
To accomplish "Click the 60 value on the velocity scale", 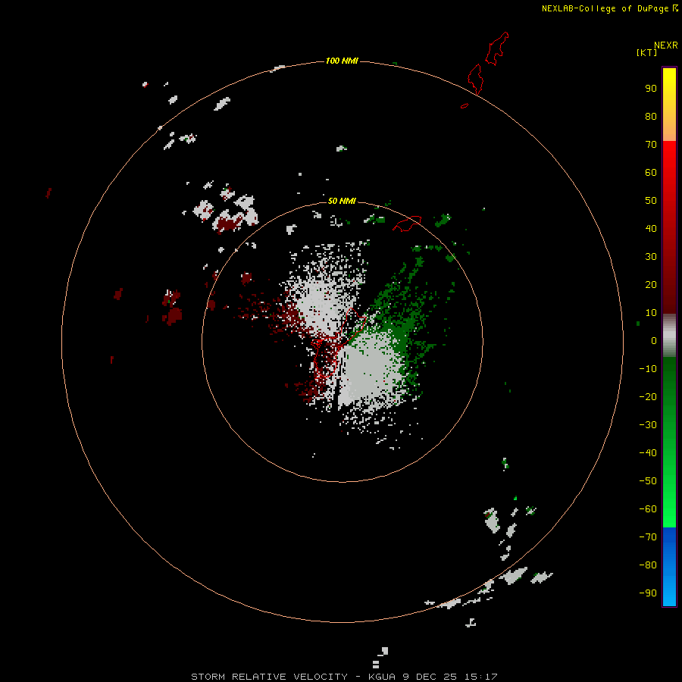I will pyautogui.click(x=651, y=173).
